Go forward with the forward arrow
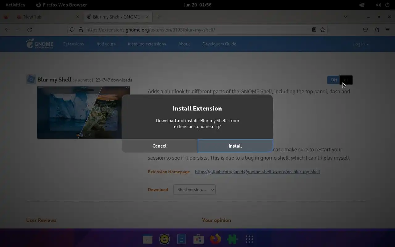Screen dimensions: 395x247 pyautogui.click(x=18, y=30)
